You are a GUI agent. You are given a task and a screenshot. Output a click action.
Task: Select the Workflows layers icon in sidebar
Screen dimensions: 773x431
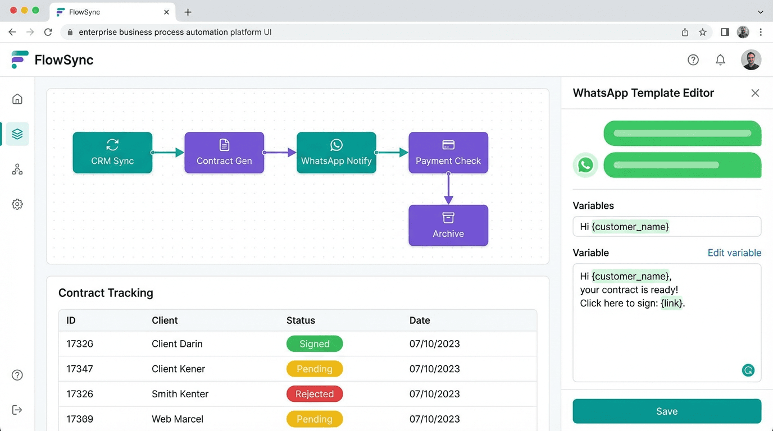click(17, 134)
